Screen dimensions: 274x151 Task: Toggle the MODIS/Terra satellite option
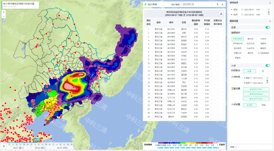[x=256, y=99]
